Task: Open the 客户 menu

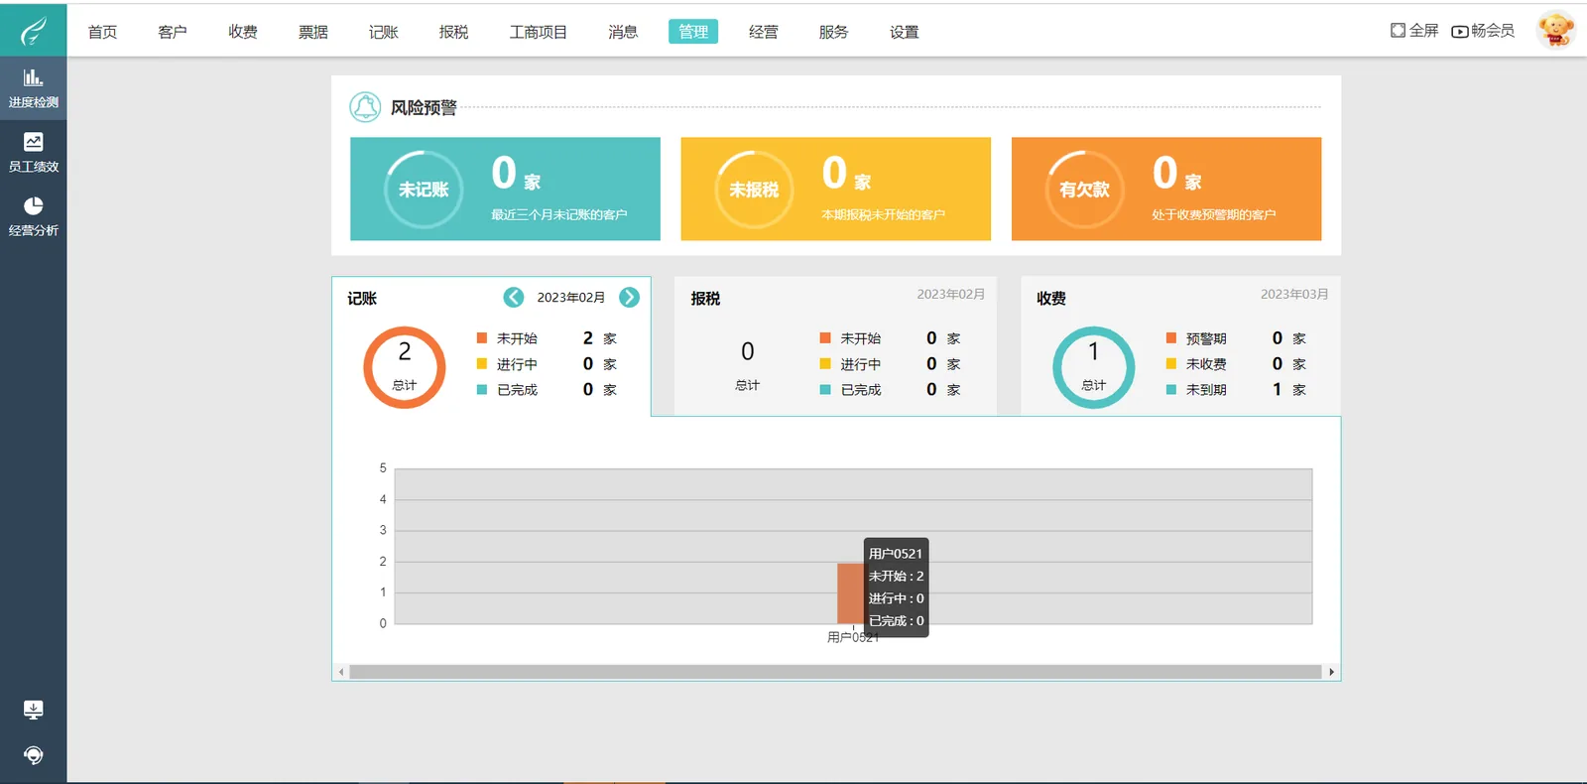Action: [173, 32]
